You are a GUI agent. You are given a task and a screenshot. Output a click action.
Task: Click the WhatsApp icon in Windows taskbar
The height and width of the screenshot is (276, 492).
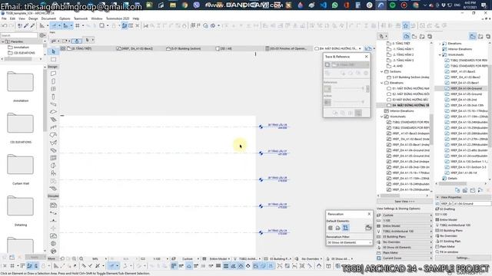tap(335, 5)
